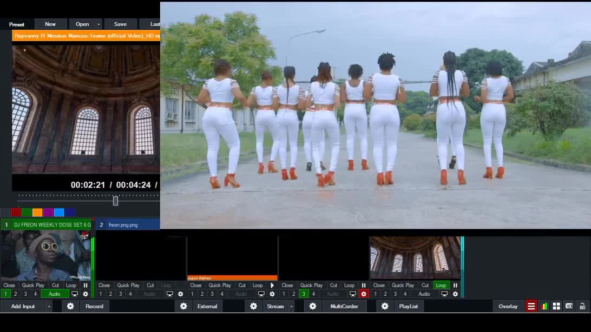591x332 pixels.
Task: Click the lock icon in bottom bar
Action: point(582,307)
